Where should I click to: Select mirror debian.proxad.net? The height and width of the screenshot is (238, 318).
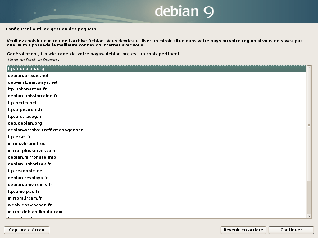pos(156,76)
